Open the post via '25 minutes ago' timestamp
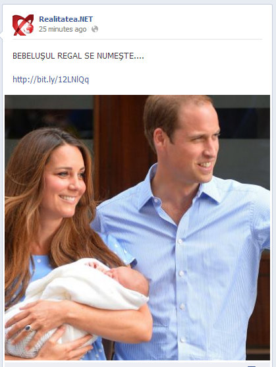This screenshot has height=367, width=276. (x=63, y=29)
